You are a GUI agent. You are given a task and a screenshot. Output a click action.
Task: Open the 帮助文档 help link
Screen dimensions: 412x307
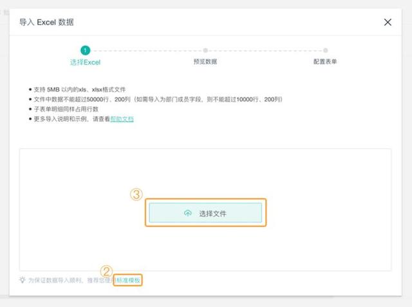(x=122, y=119)
